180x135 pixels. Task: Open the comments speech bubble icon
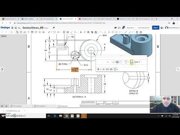(x=115, y=28)
